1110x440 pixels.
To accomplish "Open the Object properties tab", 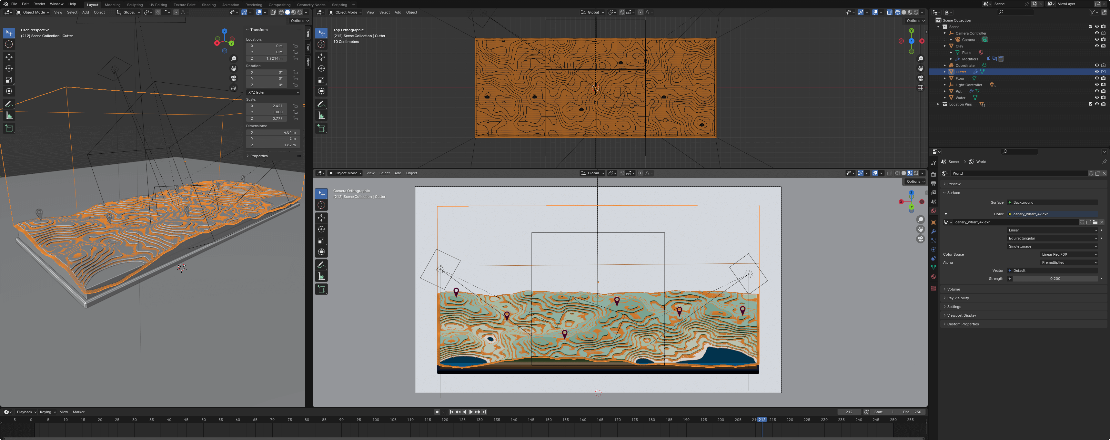I will [x=933, y=222].
